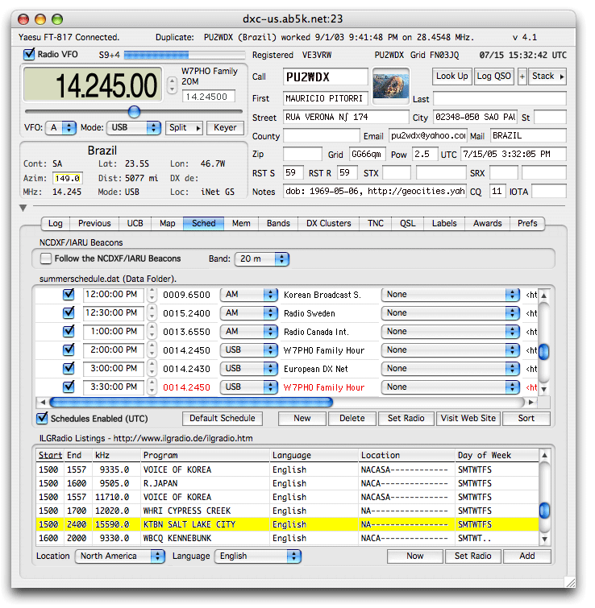Screen dimensions: 595x608
Task: Uncheck the Schedules Enabled (UTC) checkbox
Action: 43,418
